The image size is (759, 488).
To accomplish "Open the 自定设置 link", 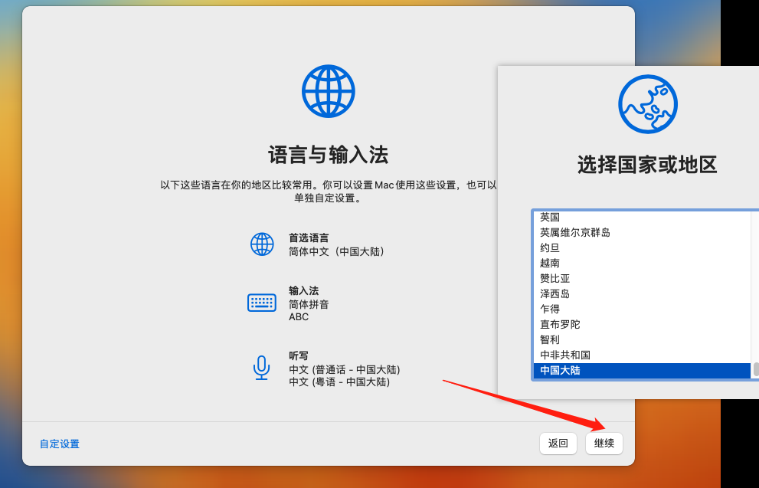I will coord(60,444).
